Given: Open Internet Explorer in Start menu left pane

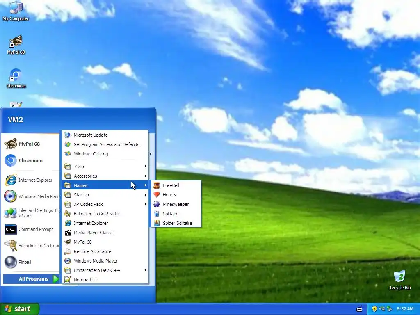Looking at the screenshot, I should pyautogui.click(x=31, y=180).
